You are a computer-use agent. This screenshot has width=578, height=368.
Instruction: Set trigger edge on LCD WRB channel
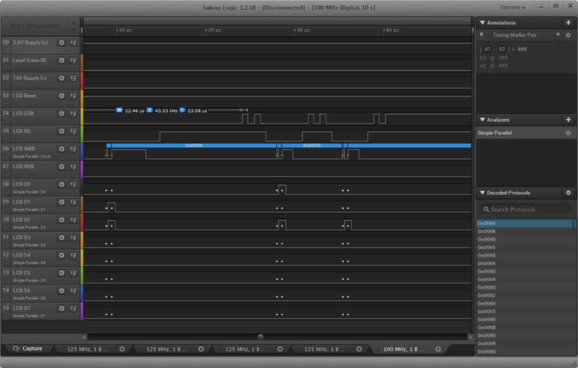point(73,149)
